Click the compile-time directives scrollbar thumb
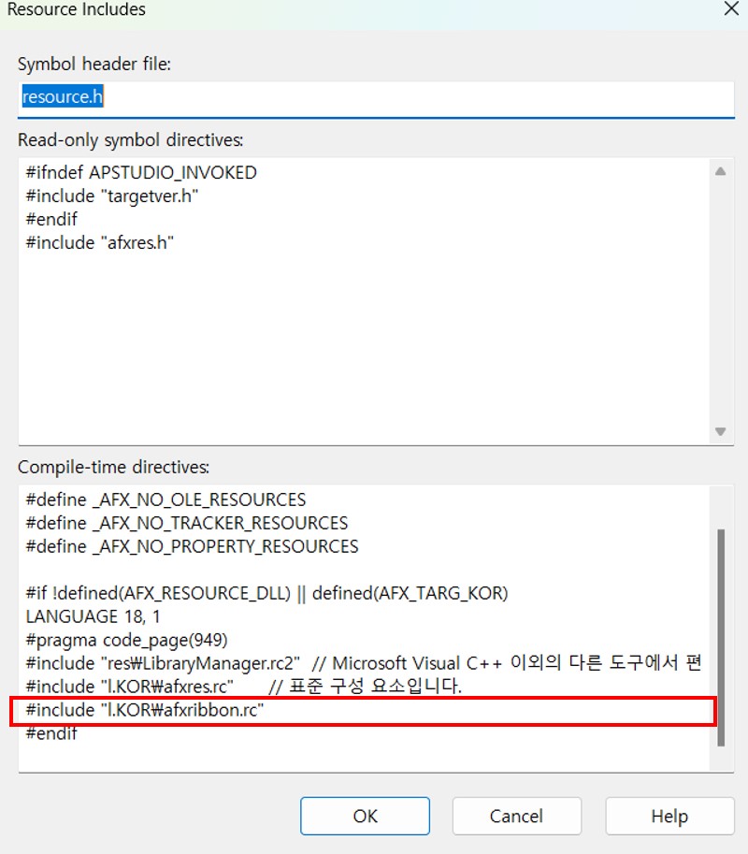Screen dimensions: 748x854 tap(721, 637)
